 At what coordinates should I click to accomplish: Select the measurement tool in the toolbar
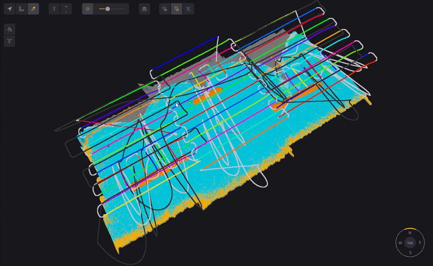[21, 8]
